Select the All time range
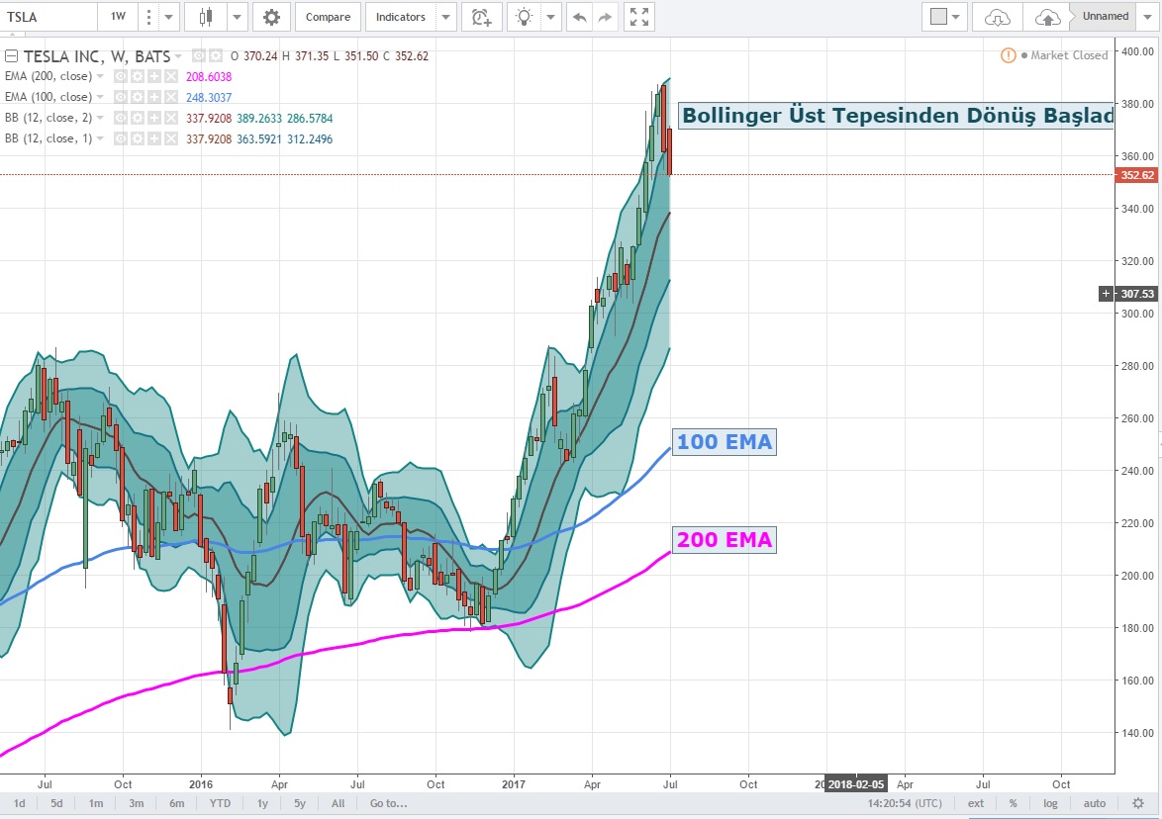 338,803
